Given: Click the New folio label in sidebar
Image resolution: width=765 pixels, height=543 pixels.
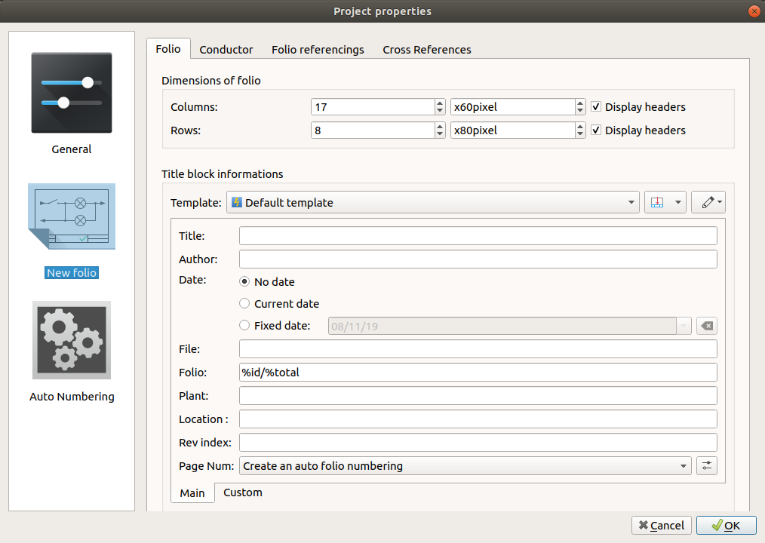Looking at the screenshot, I should click(72, 273).
